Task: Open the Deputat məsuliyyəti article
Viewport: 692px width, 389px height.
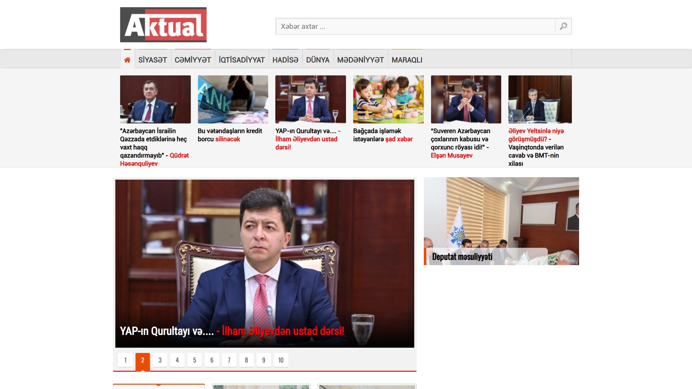Action: (x=462, y=257)
